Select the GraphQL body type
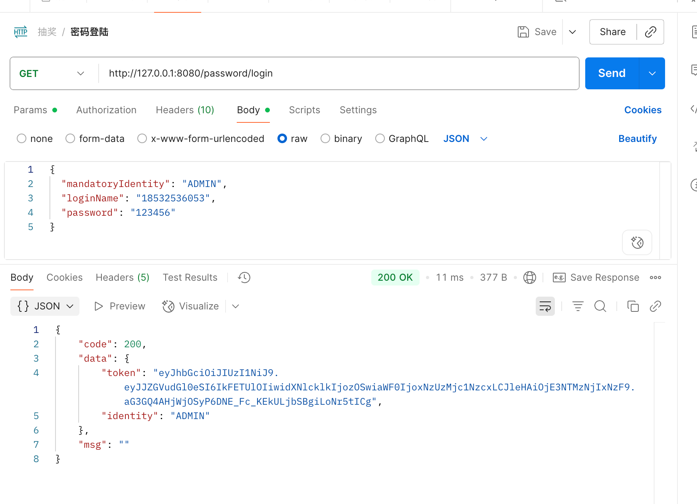This screenshot has height=504, width=697. click(380, 139)
